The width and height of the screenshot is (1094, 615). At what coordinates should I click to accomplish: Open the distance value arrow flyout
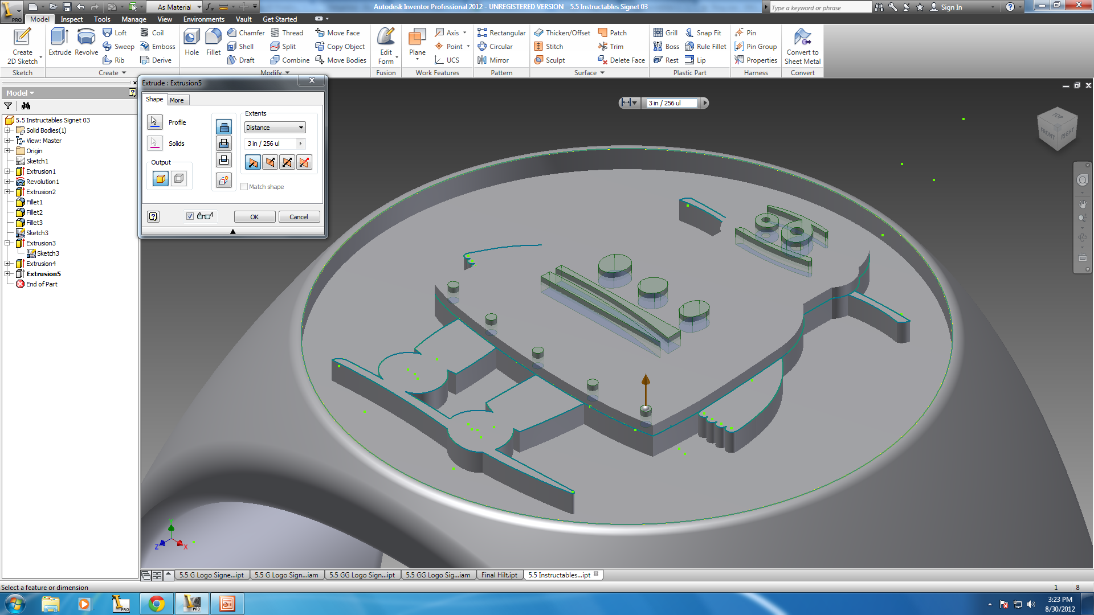point(301,143)
